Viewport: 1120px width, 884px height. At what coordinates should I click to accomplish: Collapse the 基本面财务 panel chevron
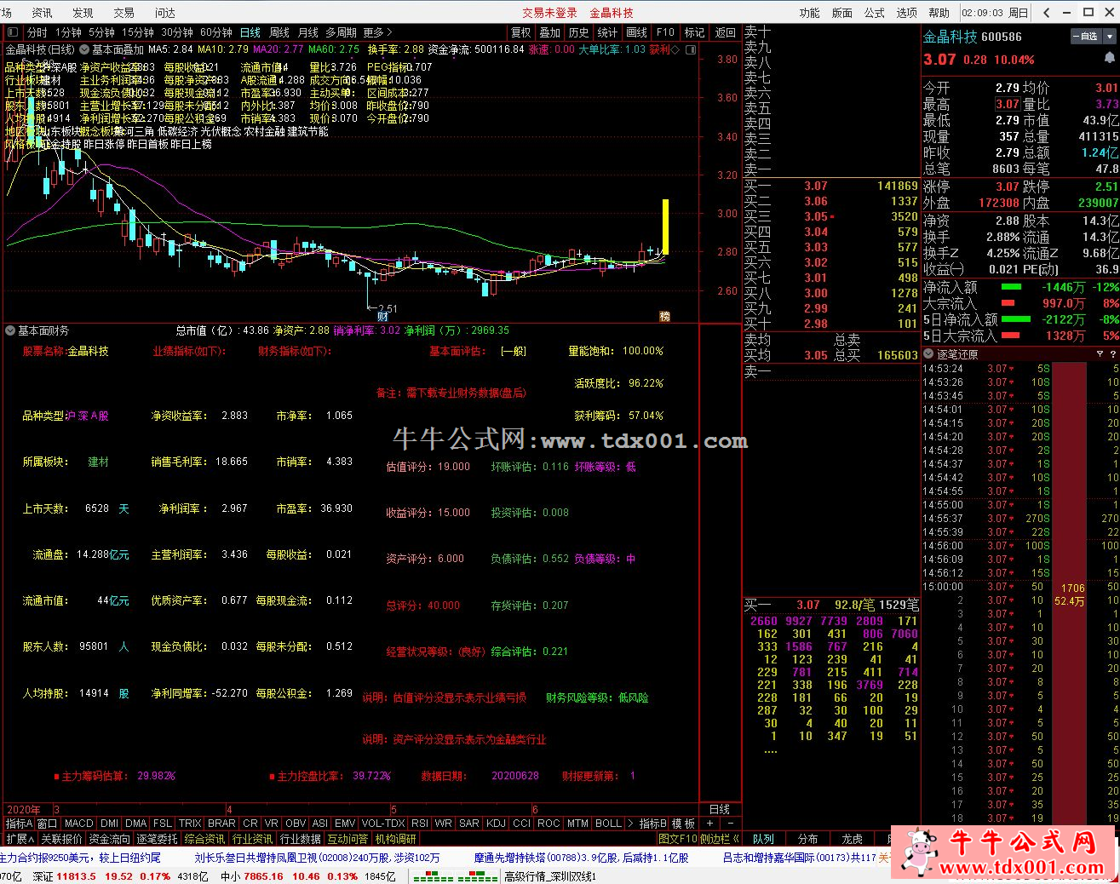tap(10, 330)
